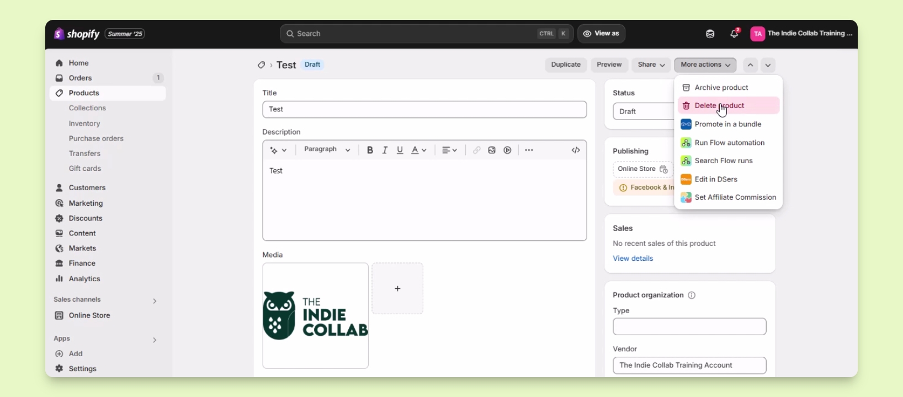Choose Run Flow automation option
The image size is (903, 397).
click(729, 143)
